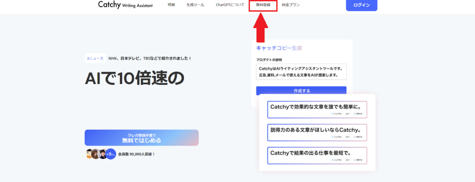Select the Catchyで効果的な文章を誰でも簡単に result card

click(317, 109)
